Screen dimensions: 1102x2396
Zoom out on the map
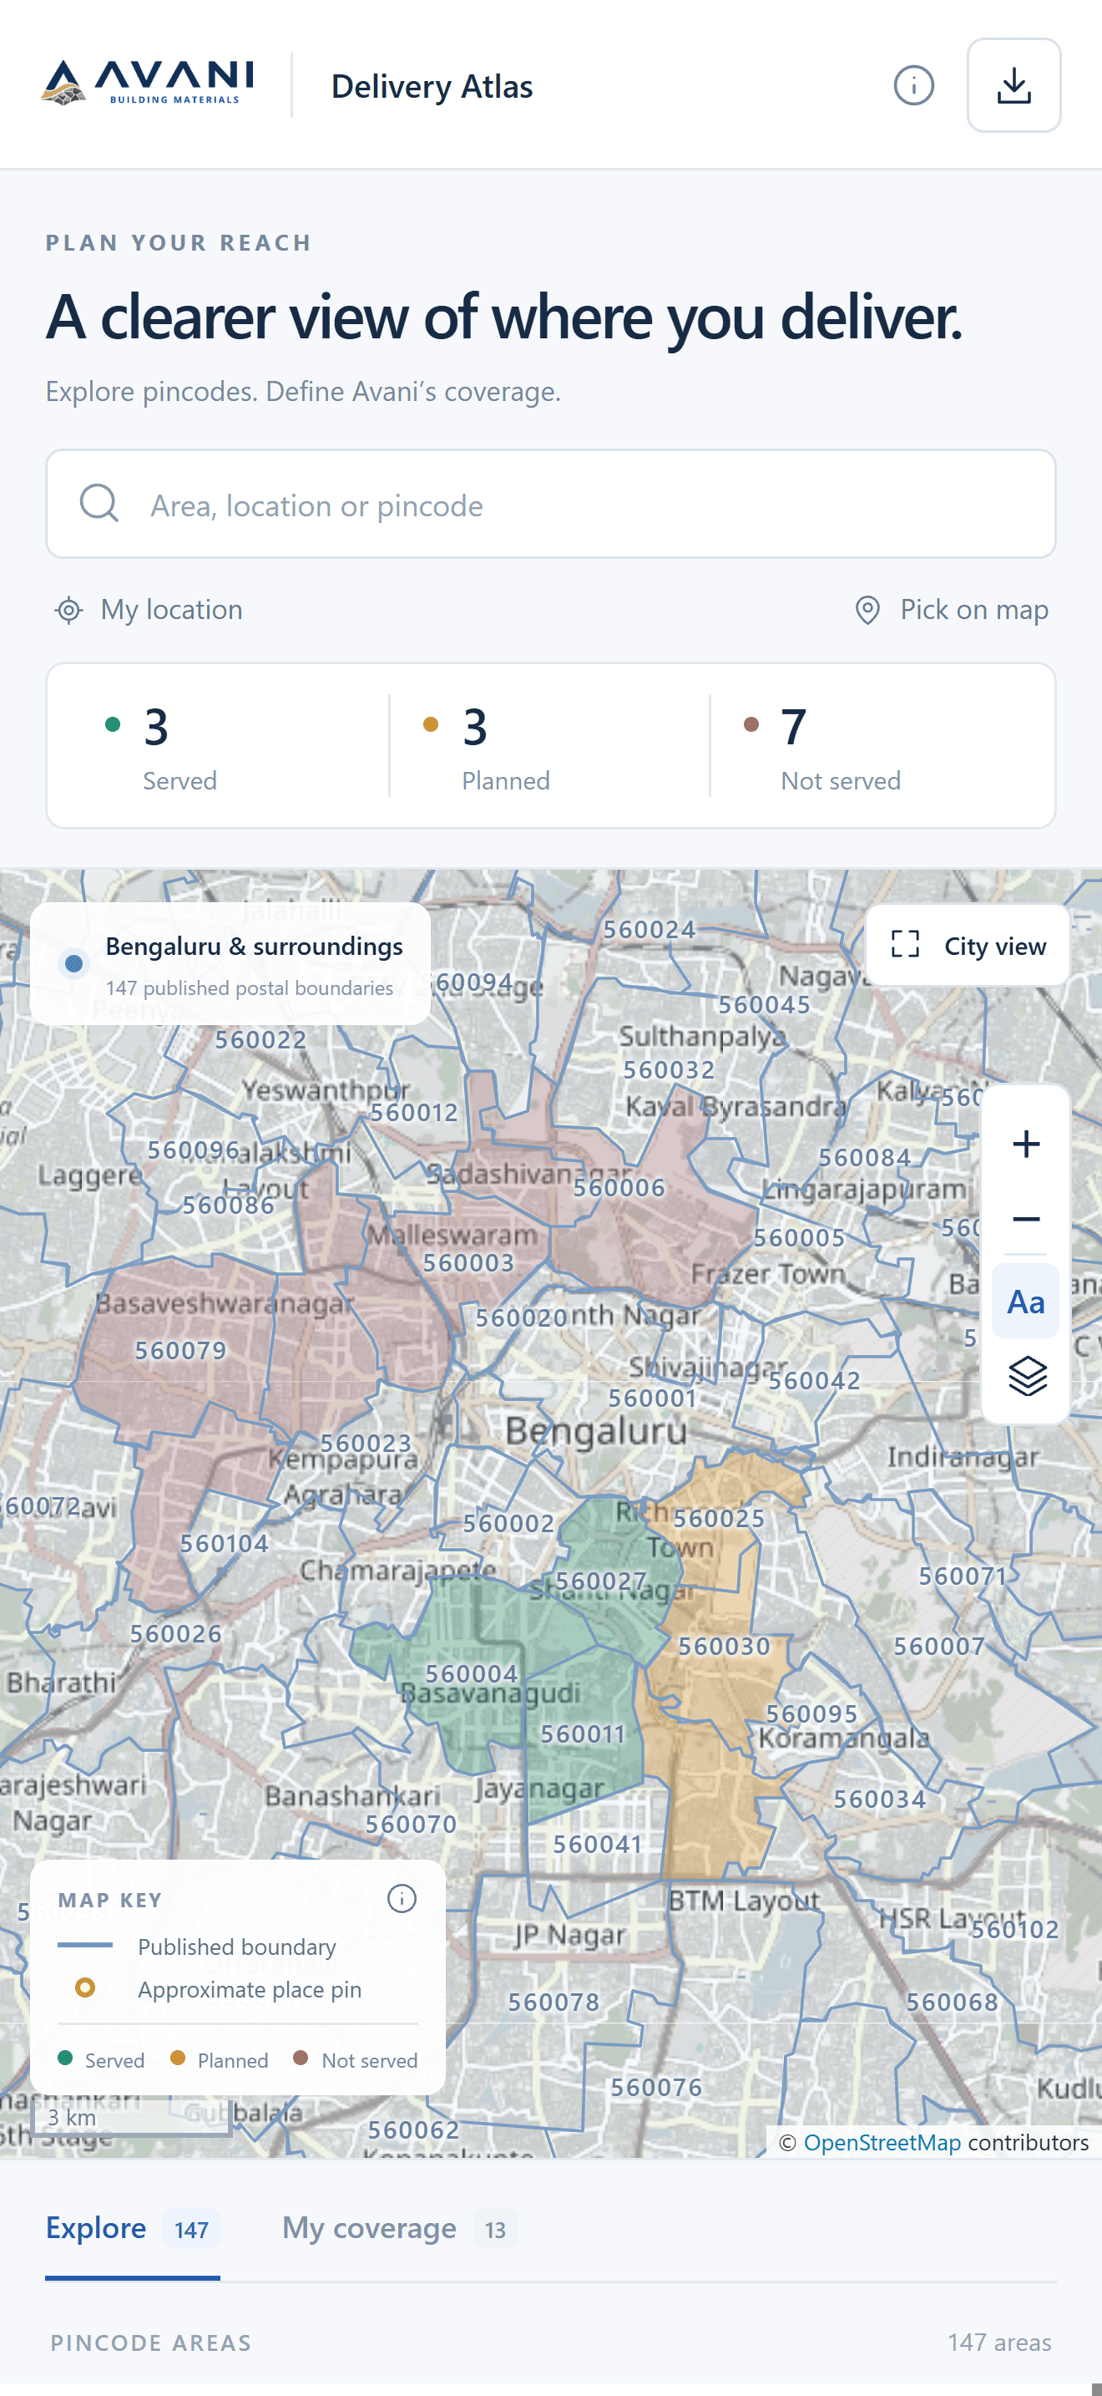1026,1218
